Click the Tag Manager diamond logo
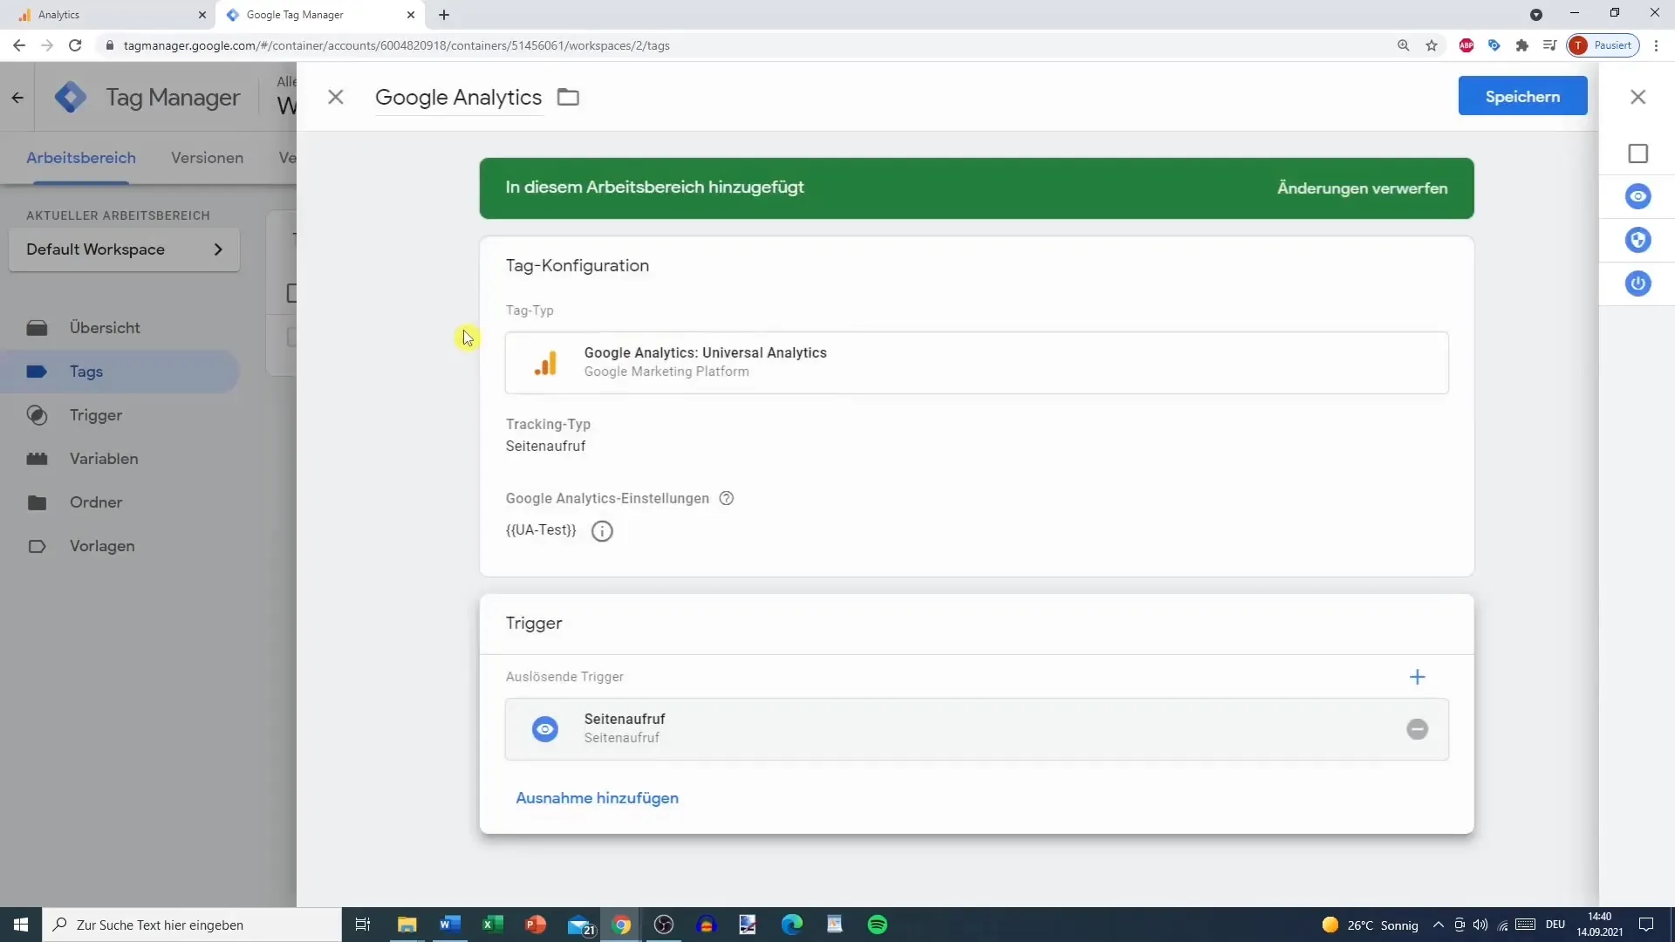 [71, 97]
